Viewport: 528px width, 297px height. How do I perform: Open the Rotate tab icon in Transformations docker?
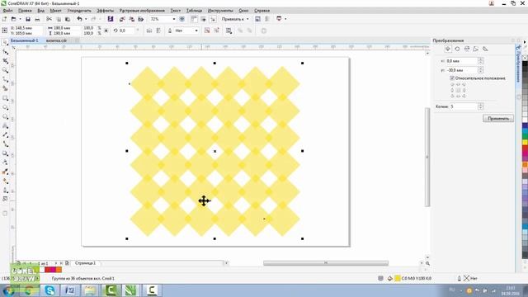point(457,49)
